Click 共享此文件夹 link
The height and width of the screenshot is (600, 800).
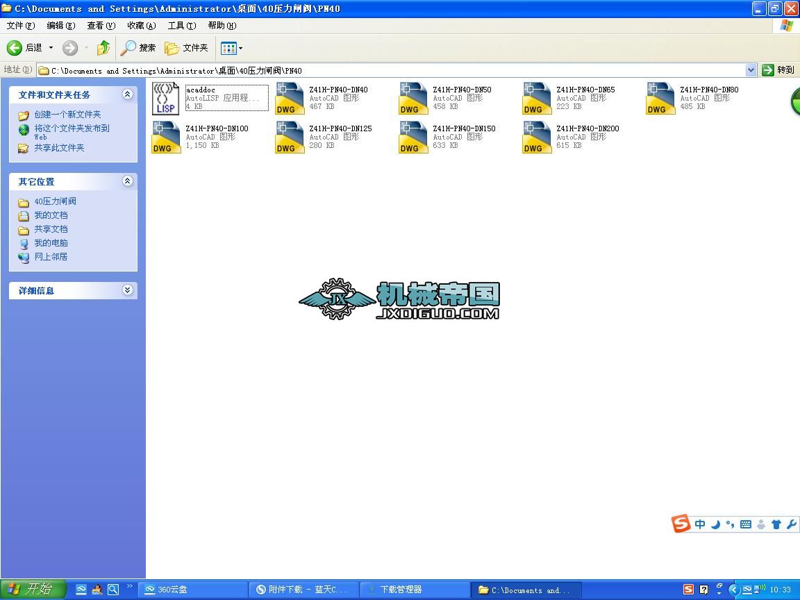pos(59,148)
